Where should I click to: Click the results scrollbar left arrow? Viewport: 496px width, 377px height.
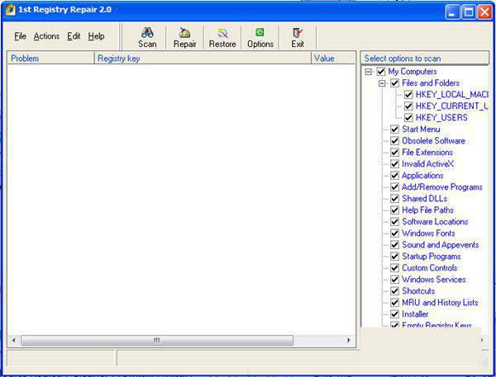(x=13, y=341)
